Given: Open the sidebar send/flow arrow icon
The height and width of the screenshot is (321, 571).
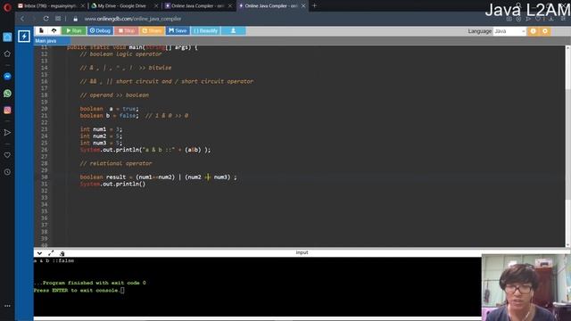Looking at the screenshot, I should click(7, 133).
